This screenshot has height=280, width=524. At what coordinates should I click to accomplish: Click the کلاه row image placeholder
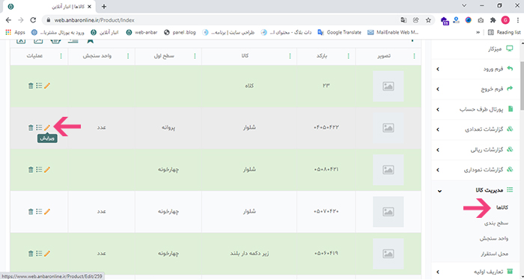point(388,86)
